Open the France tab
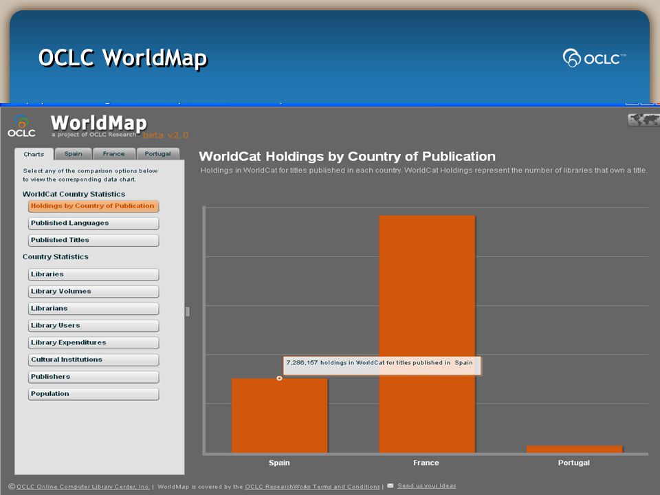Screen dimensions: 660x495 [x=113, y=153]
